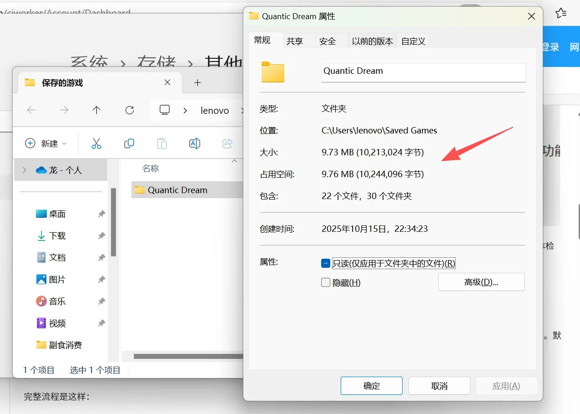Click the 取消 button

tap(439, 386)
